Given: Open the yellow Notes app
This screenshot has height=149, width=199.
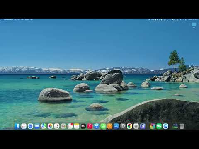Looking at the screenshot, I should click(x=77, y=126).
